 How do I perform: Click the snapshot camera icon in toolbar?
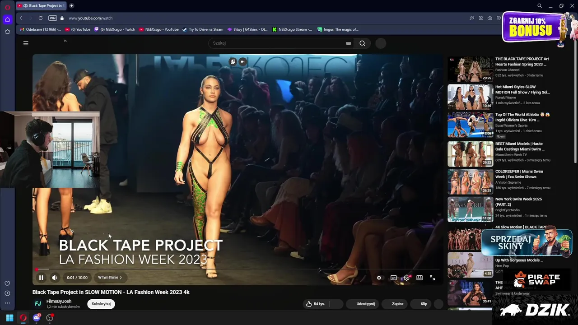click(x=489, y=18)
